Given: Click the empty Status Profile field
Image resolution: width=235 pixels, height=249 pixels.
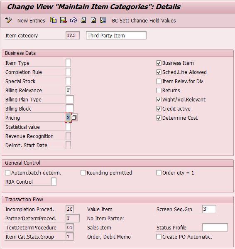Looking at the screenshot, I should tap(215, 227).
